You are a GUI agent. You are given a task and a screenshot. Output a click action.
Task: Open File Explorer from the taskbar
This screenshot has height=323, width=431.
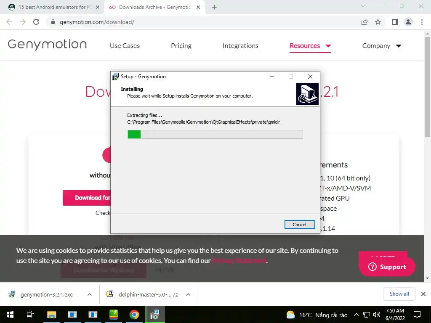tap(51, 315)
